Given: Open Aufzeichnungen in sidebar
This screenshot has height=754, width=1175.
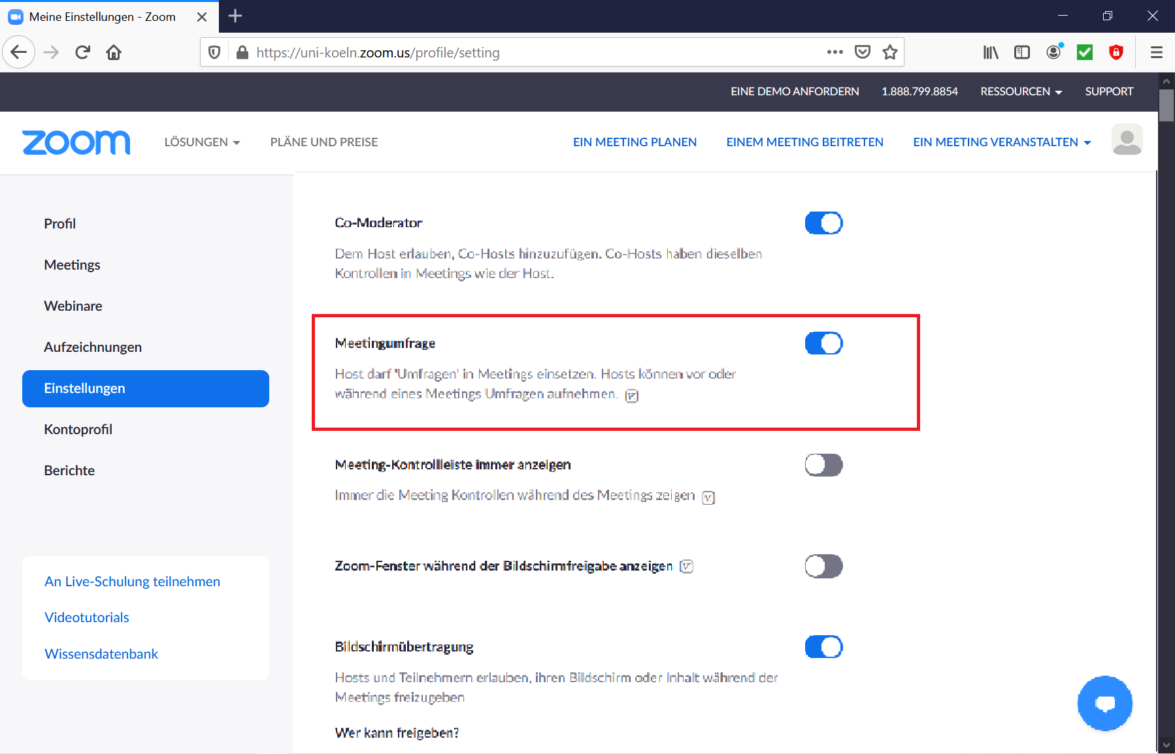Looking at the screenshot, I should (x=93, y=347).
